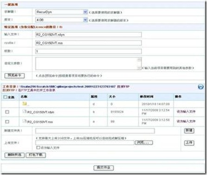Click the 预览命令 preview command button
207x175 pixels.
click(14, 75)
